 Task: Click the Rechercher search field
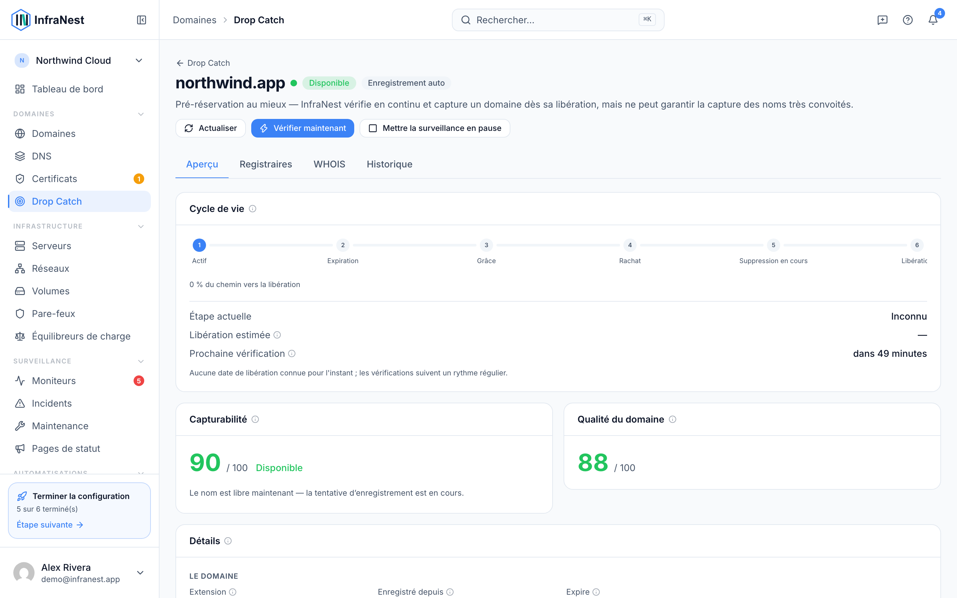[558, 20]
